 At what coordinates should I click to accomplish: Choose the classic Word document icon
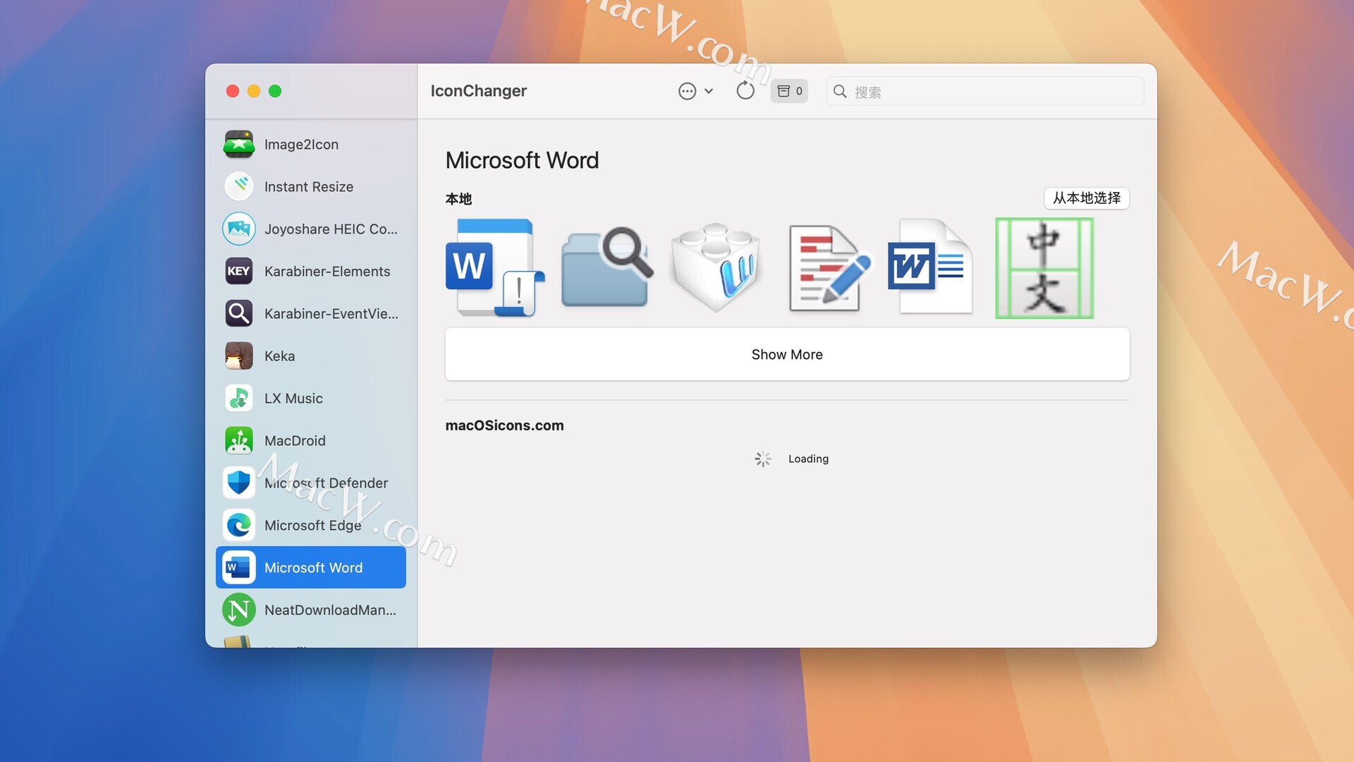coord(931,267)
